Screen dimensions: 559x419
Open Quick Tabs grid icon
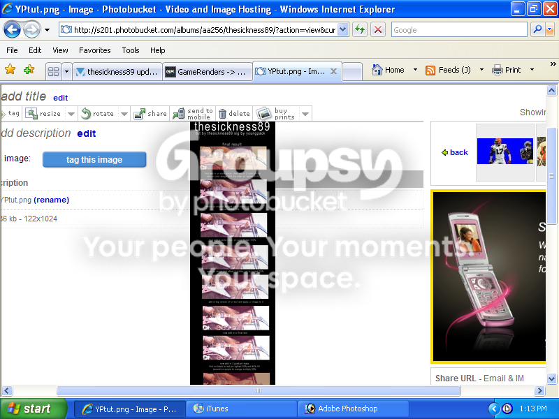coord(54,72)
